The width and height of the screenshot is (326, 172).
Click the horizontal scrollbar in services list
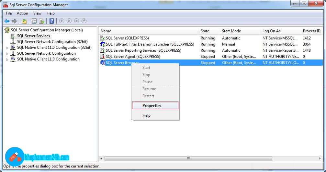point(188,158)
